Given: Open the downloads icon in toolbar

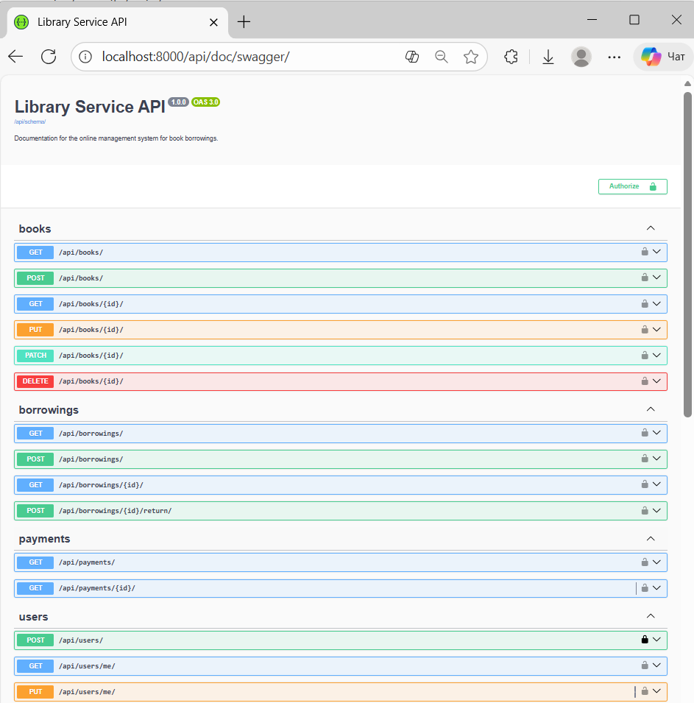Looking at the screenshot, I should click(548, 57).
